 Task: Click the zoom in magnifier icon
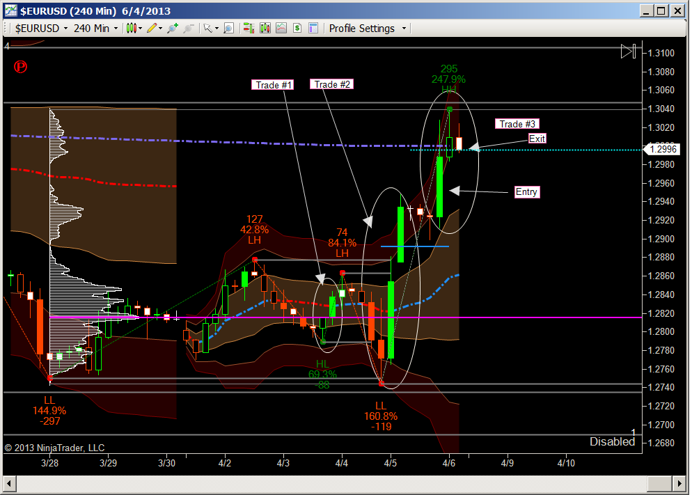coord(173,29)
